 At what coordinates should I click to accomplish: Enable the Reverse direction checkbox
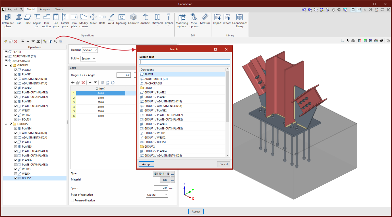point(72,201)
